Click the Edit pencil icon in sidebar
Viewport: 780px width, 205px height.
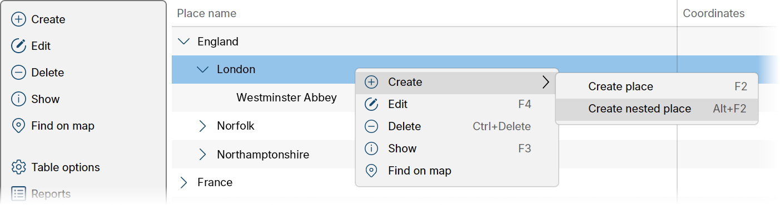(x=19, y=46)
